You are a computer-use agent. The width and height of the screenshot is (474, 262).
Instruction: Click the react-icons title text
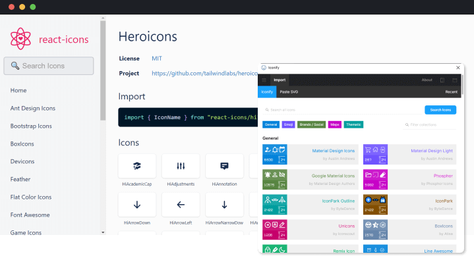click(x=64, y=39)
